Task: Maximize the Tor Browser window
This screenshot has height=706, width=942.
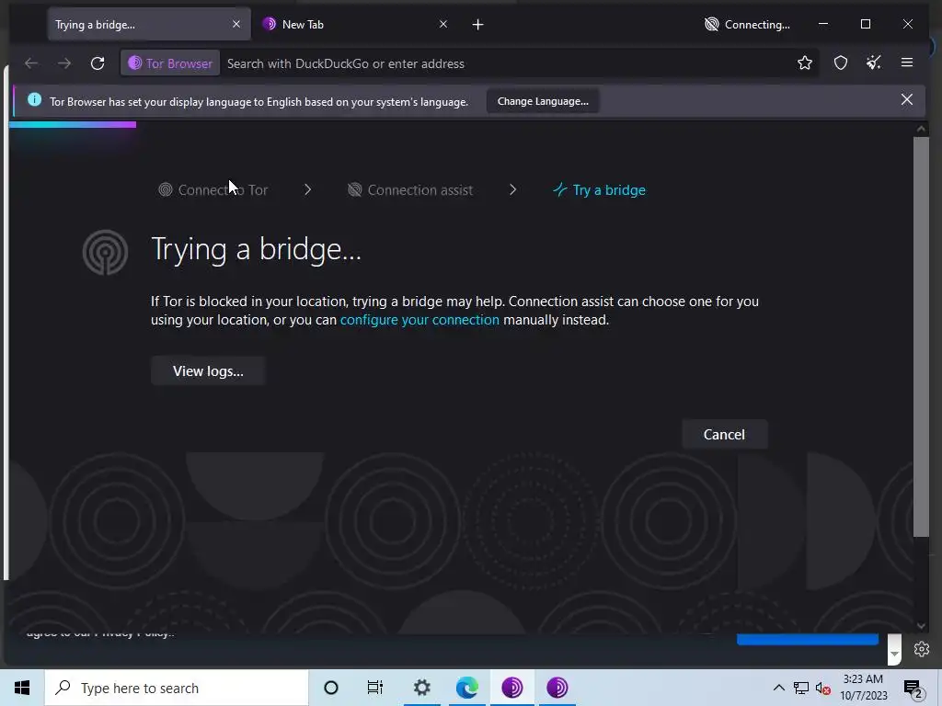Action: (866, 24)
